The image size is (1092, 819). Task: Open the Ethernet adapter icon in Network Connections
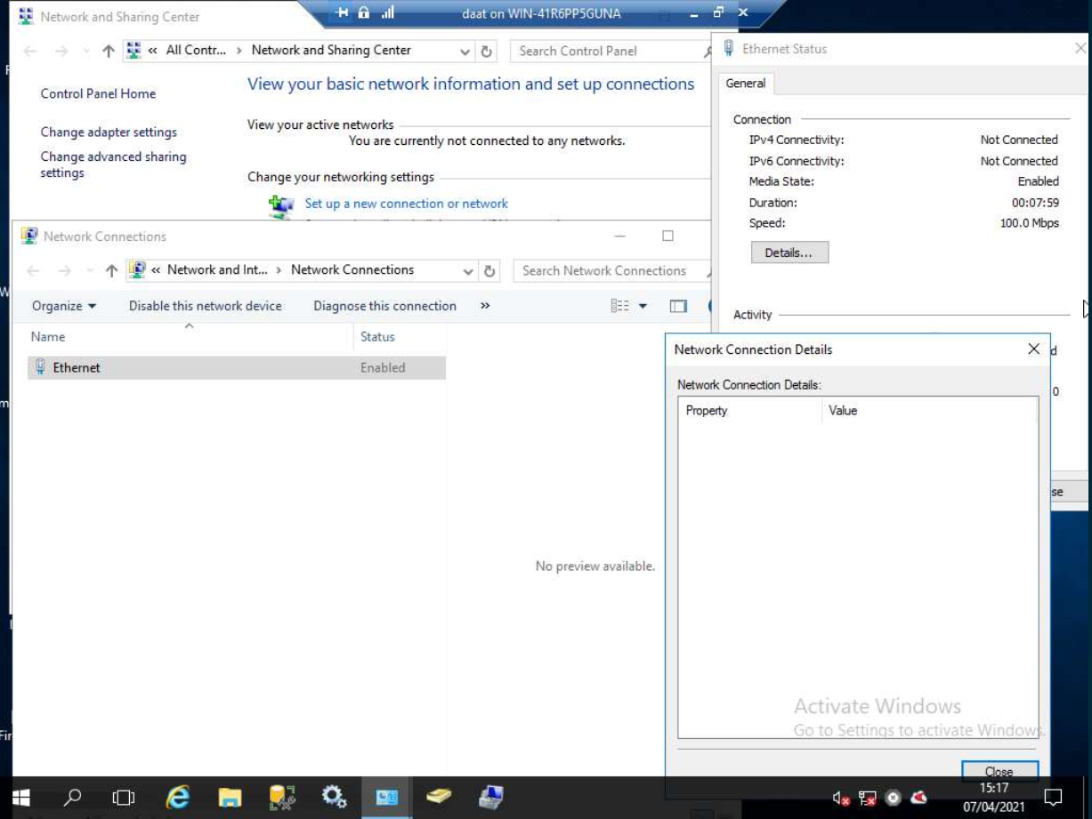pyautogui.click(x=40, y=367)
